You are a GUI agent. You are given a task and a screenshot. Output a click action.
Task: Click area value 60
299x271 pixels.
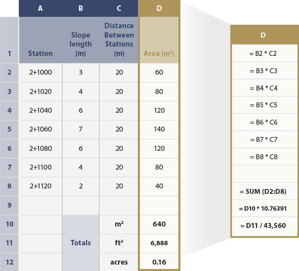point(159,73)
